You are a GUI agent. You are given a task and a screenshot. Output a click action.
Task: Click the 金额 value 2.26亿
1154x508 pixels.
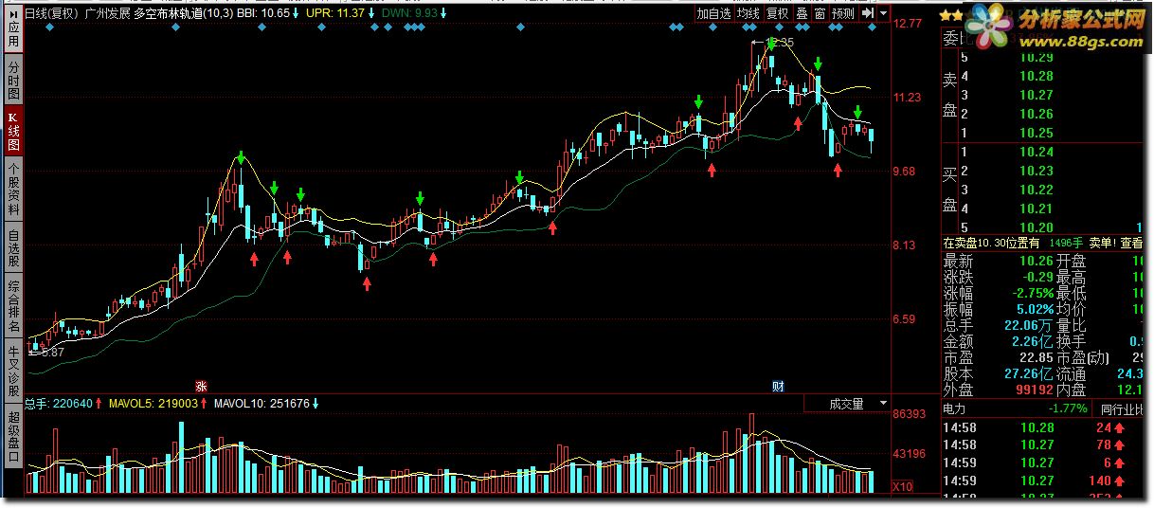(1032, 341)
